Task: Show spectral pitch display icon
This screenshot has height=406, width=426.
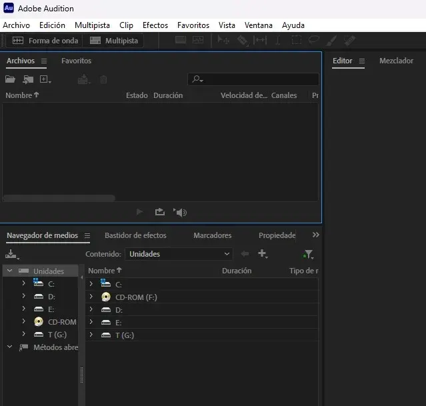Action: click(198, 40)
